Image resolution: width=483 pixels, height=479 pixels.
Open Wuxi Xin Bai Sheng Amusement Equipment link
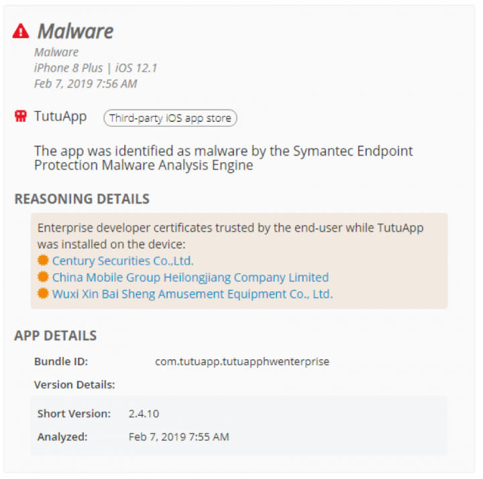click(193, 294)
